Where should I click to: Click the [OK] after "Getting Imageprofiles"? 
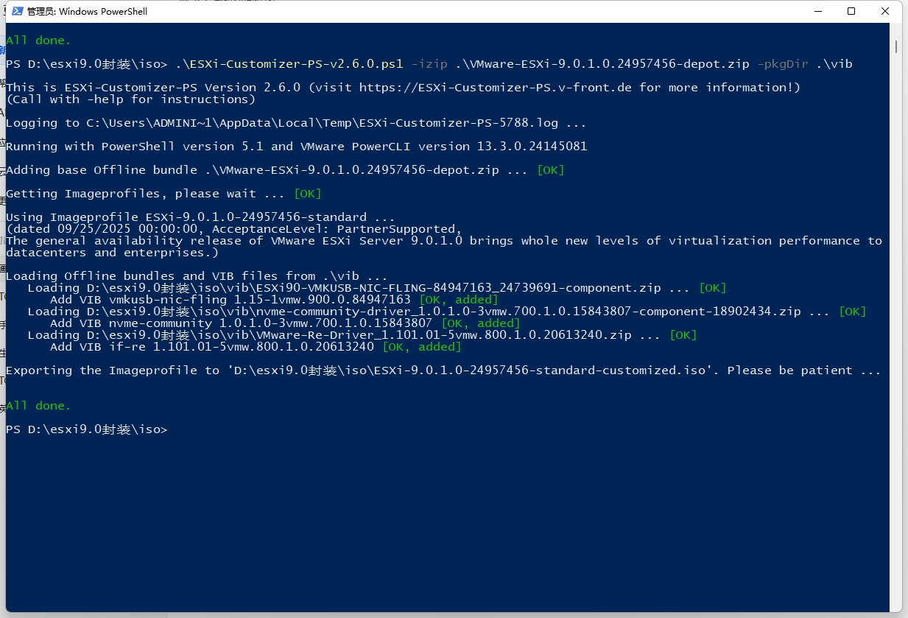(307, 193)
